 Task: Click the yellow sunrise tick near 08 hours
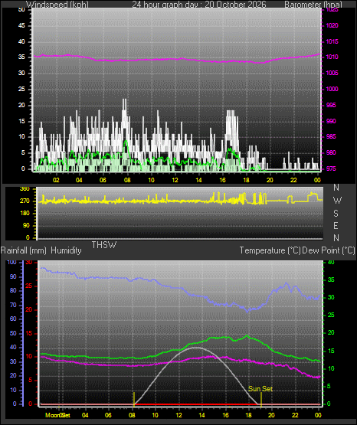pyautogui.click(x=134, y=400)
